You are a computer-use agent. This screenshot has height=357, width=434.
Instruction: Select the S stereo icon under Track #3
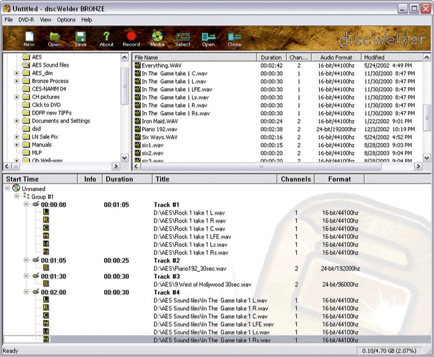click(x=46, y=284)
